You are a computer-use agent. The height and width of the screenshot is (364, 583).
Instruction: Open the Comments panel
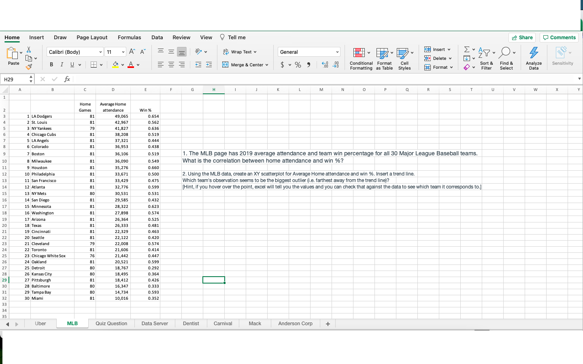[x=559, y=37]
